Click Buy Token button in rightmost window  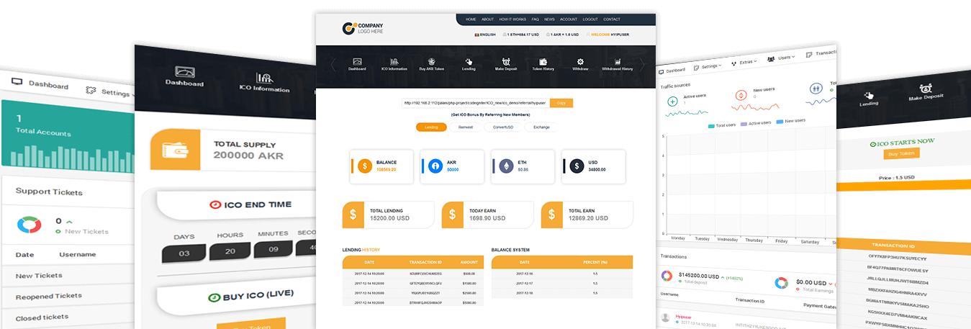[x=902, y=153]
